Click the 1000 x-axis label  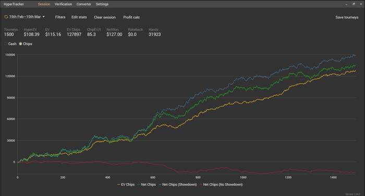click(243, 178)
